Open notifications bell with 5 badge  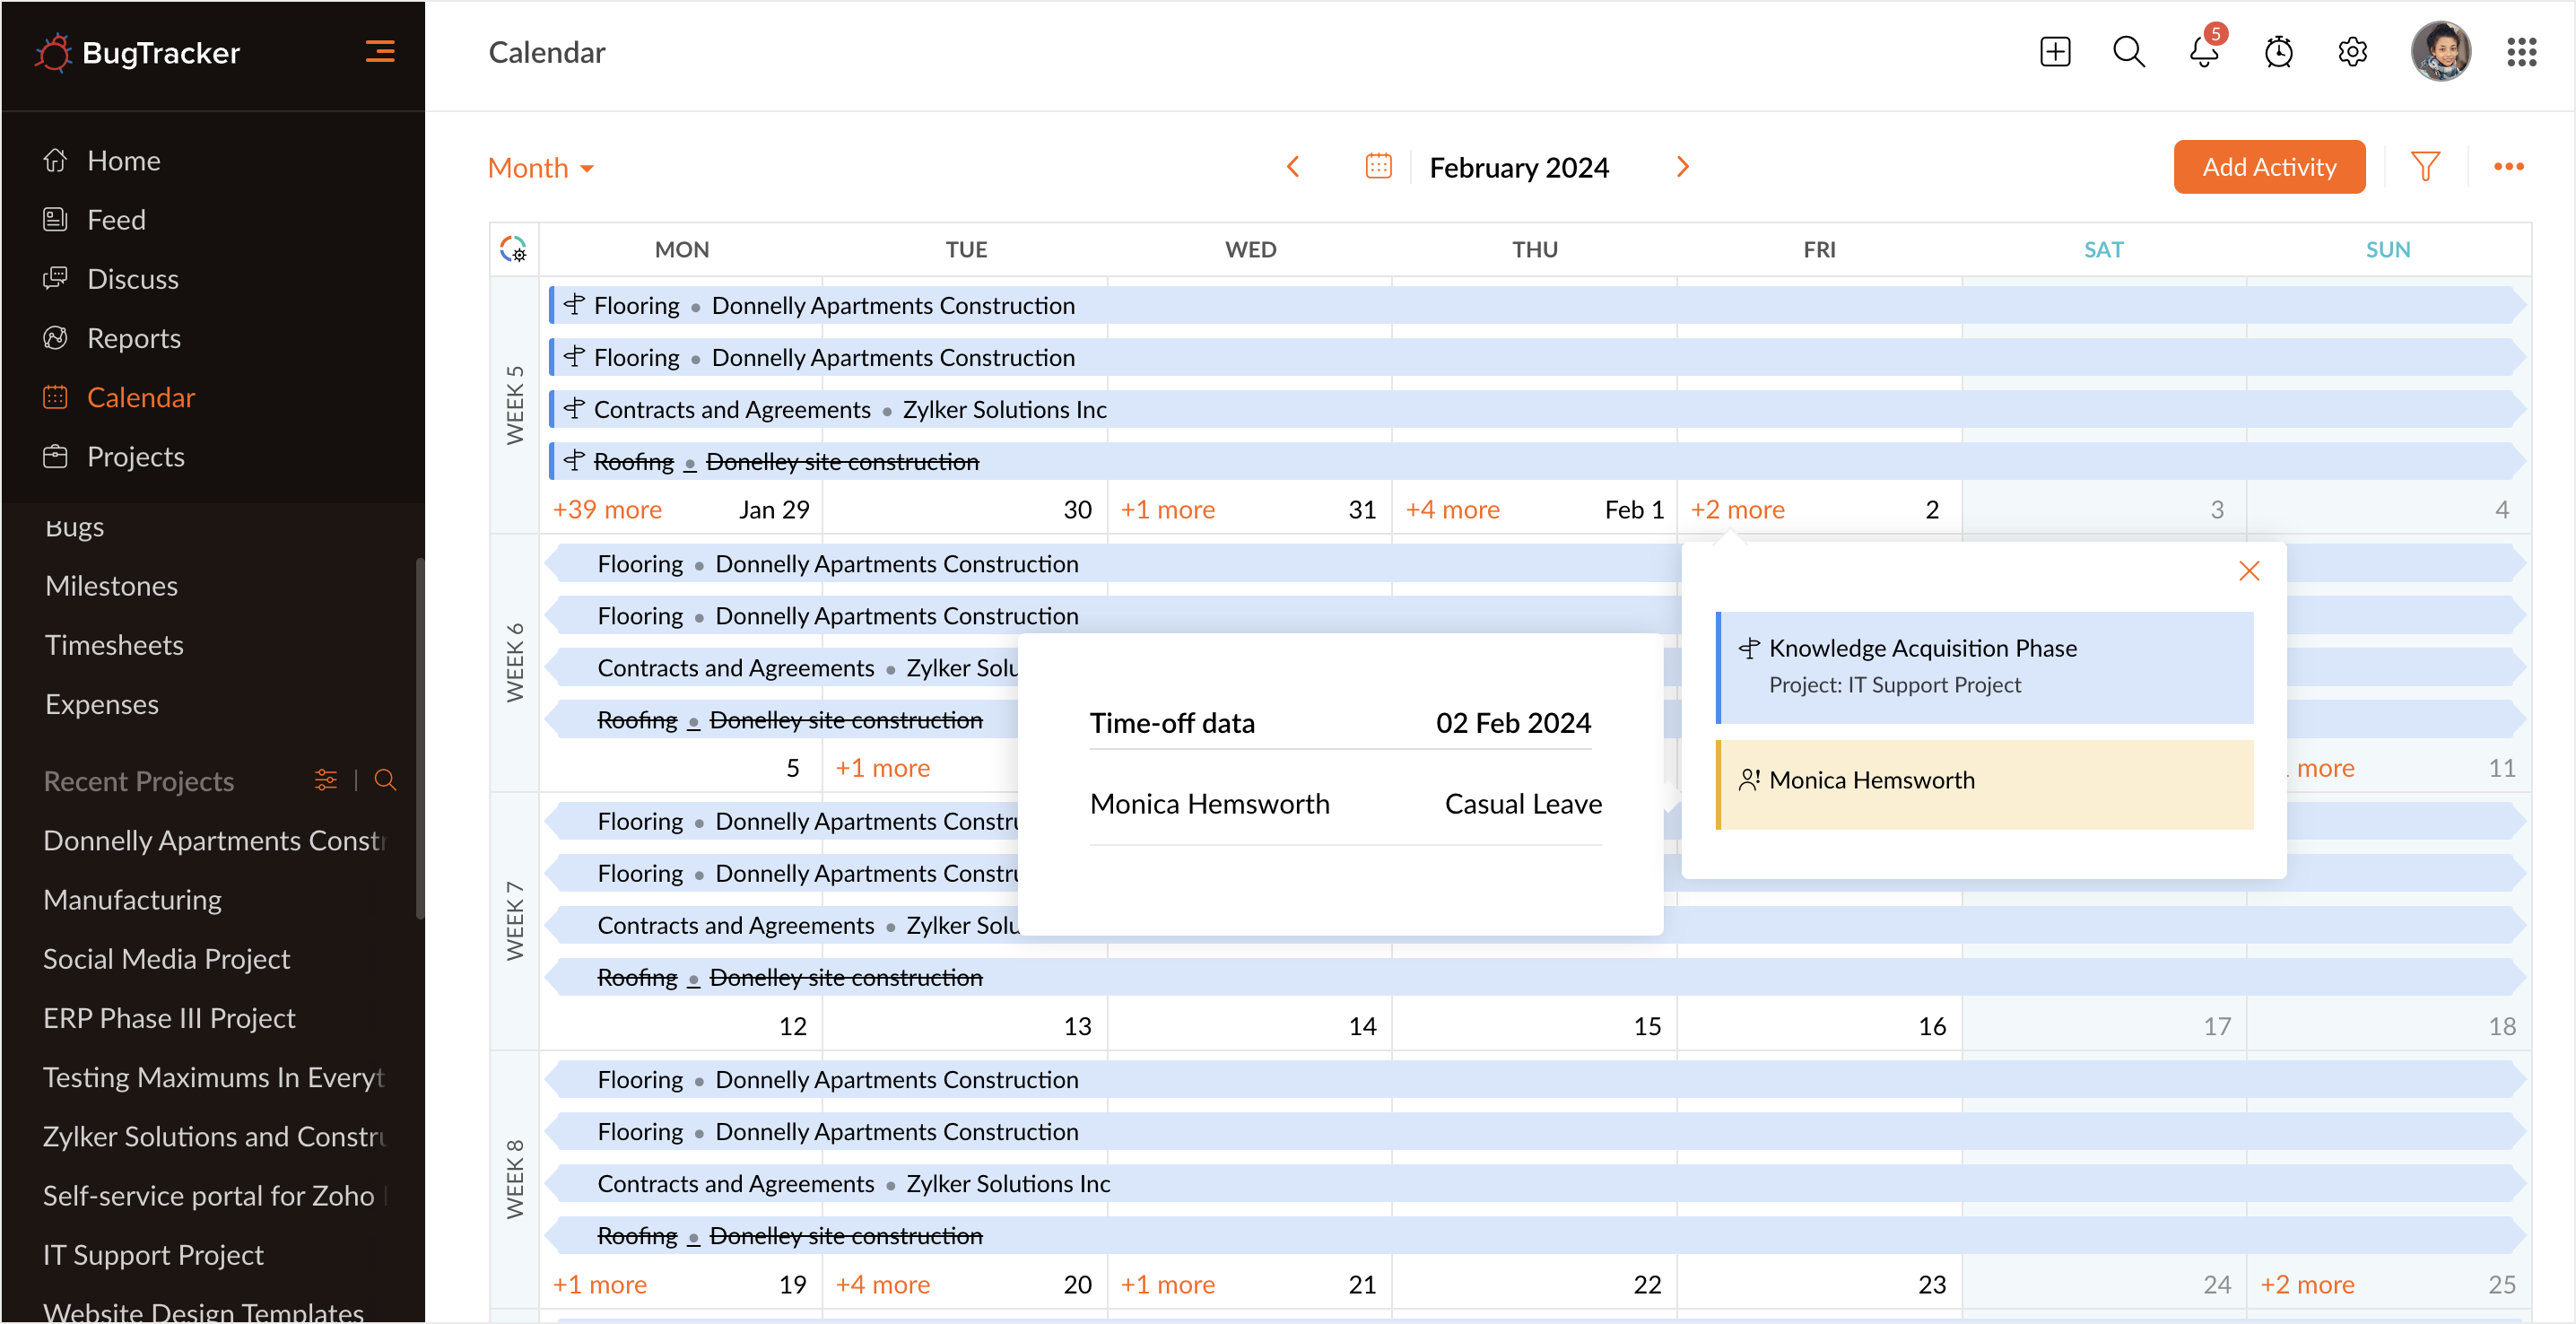pos(2203,52)
